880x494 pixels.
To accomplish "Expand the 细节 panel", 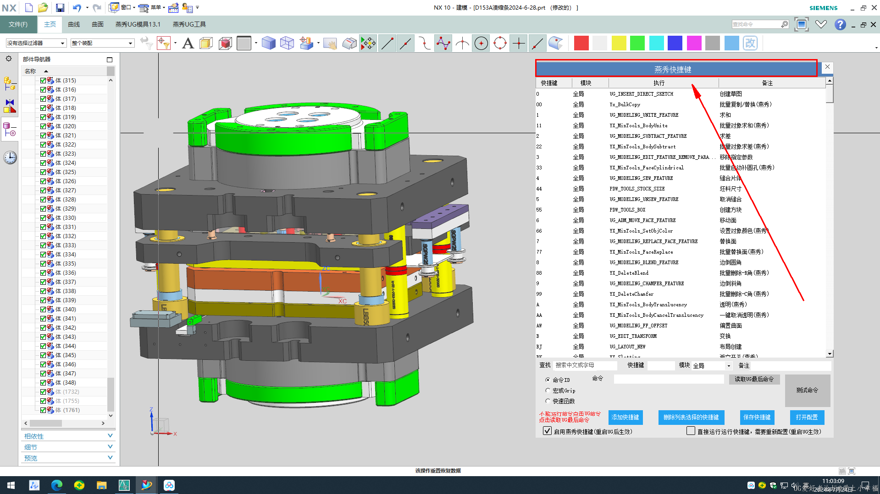I will click(68, 447).
